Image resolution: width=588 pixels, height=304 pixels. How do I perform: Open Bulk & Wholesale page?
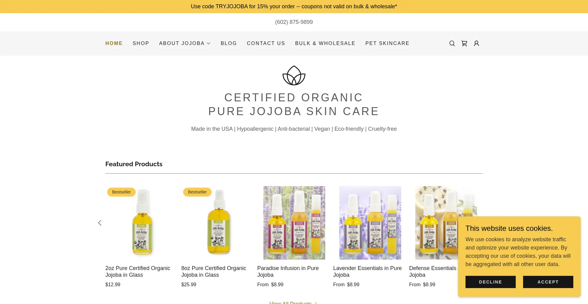325,43
